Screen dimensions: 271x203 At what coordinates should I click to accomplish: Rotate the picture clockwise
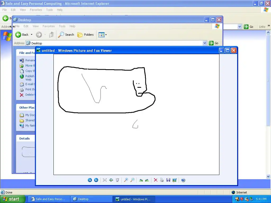[141, 180]
